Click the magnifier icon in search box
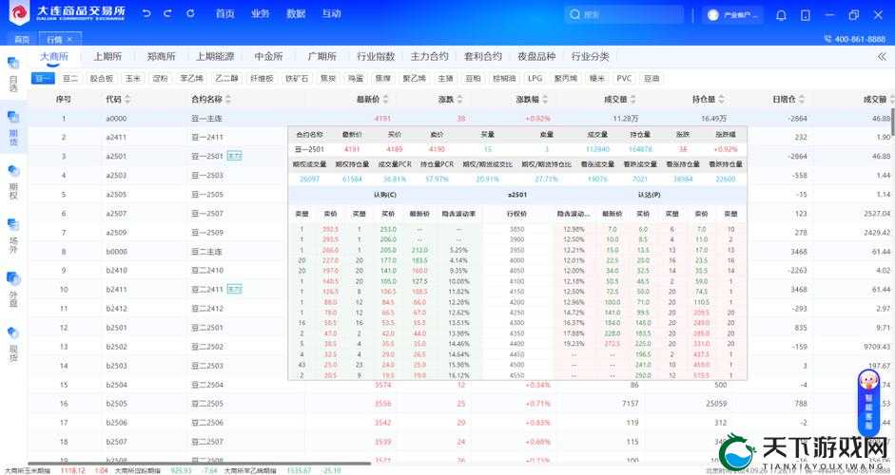 click(x=574, y=14)
